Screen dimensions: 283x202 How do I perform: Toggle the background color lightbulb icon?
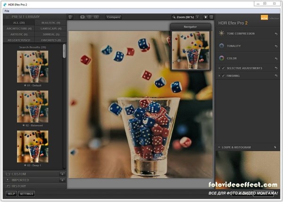click(x=205, y=17)
